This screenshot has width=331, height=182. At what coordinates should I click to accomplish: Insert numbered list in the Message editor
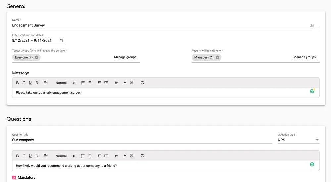(83, 83)
